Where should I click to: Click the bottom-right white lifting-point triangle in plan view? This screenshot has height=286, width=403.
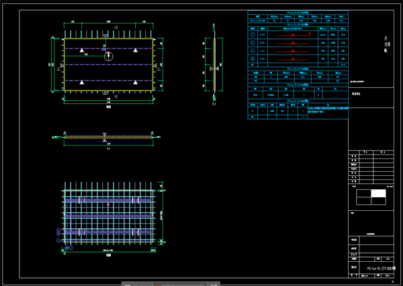click(136, 83)
